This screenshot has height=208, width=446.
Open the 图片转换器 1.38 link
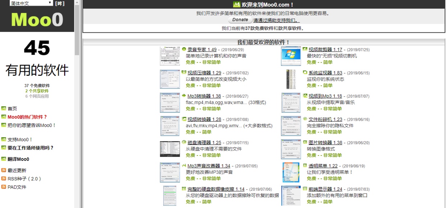(326, 143)
